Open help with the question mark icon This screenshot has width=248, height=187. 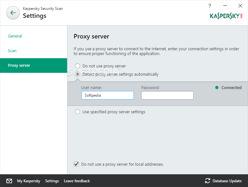[210, 6]
